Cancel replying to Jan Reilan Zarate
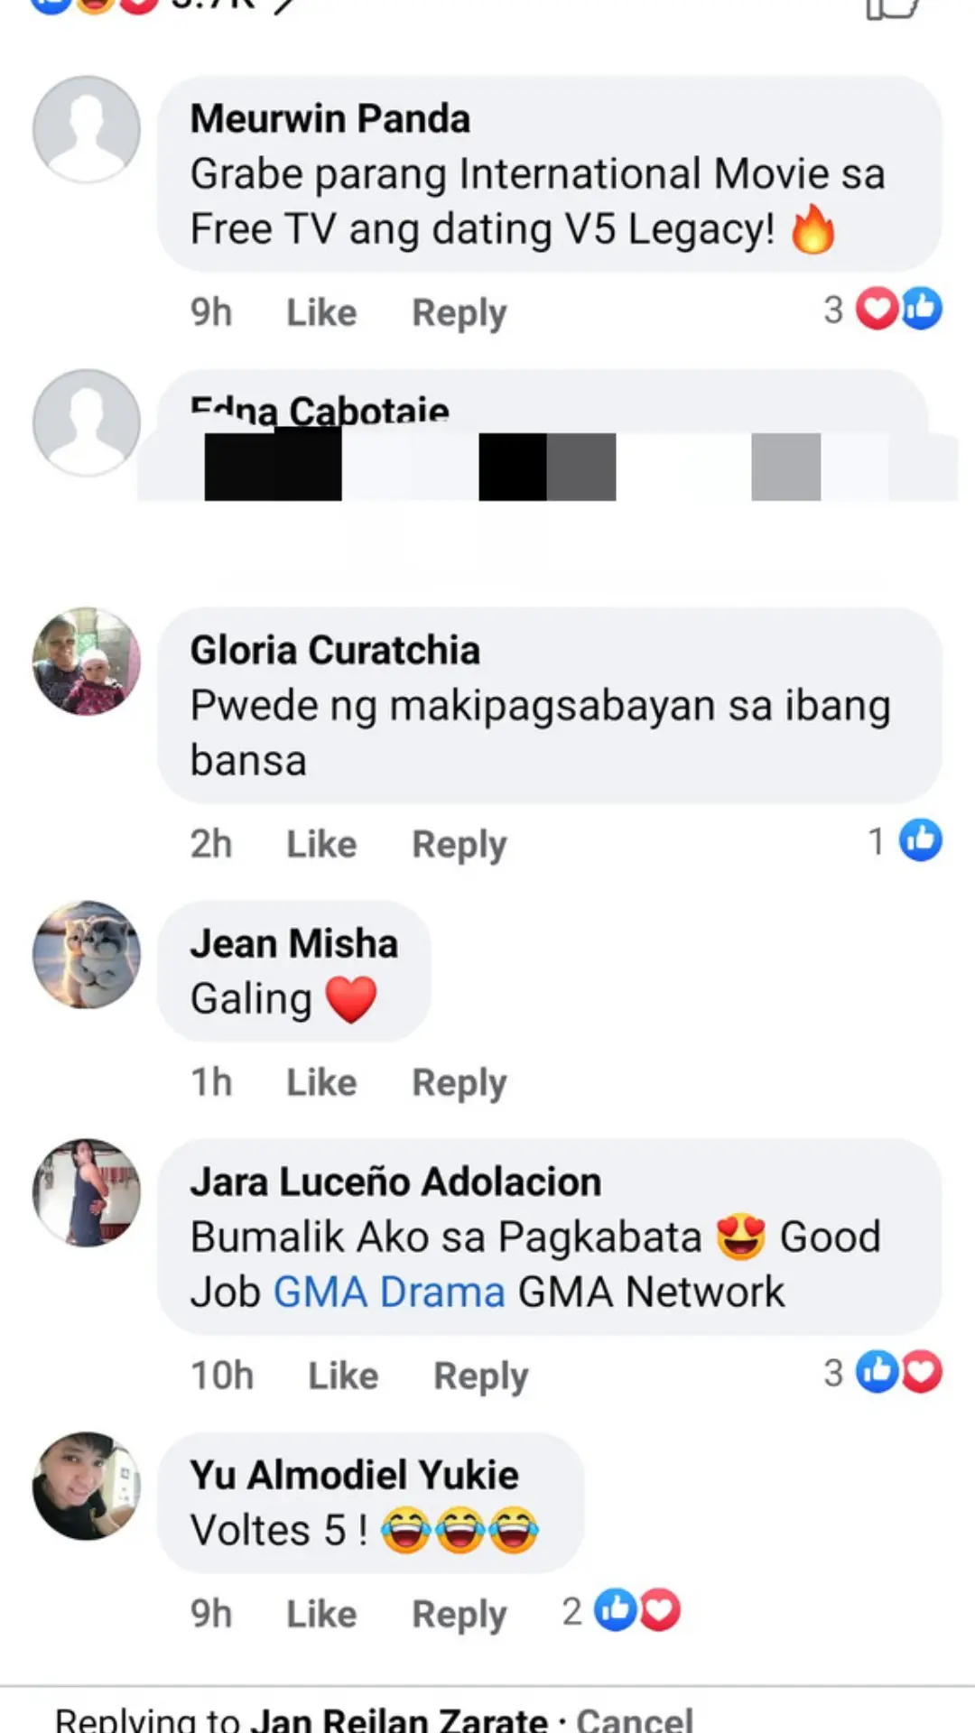Screen dimensions: 975x1733 (635, 1719)
